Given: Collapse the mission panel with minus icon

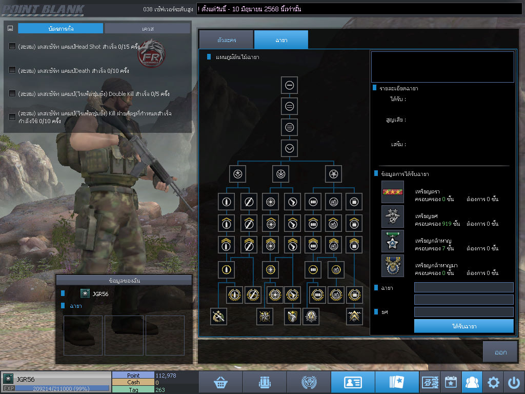Looking at the screenshot, I should pos(10,29).
